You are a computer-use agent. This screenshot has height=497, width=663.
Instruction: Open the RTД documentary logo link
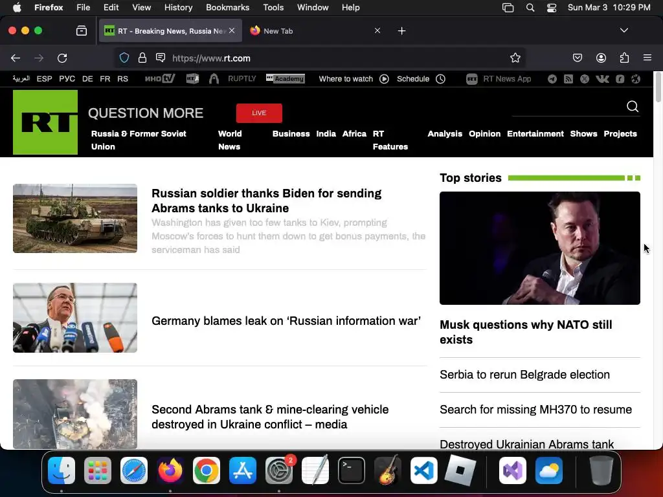pos(192,78)
